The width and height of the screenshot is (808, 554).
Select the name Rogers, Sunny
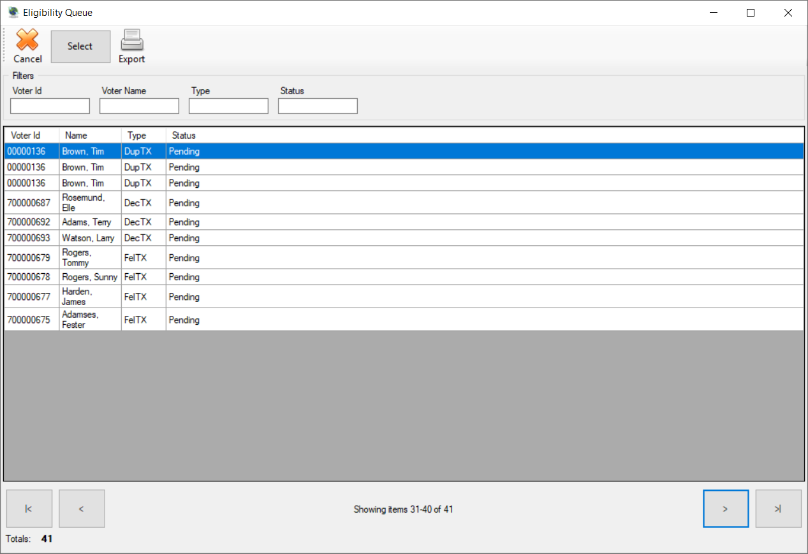click(x=91, y=277)
